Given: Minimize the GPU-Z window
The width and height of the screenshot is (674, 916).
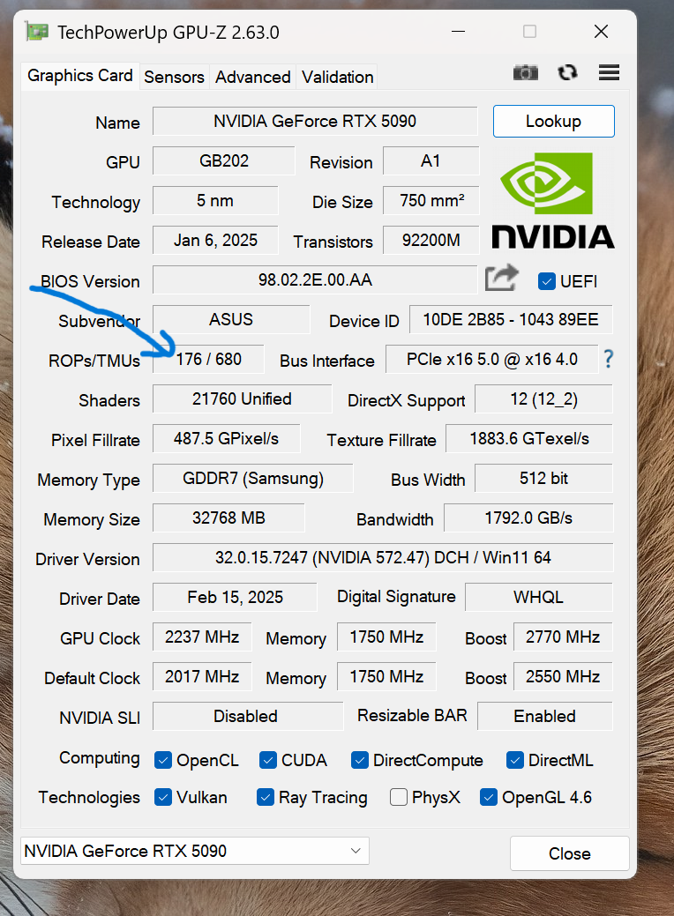Looking at the screenshot, I should pos(458,32).
